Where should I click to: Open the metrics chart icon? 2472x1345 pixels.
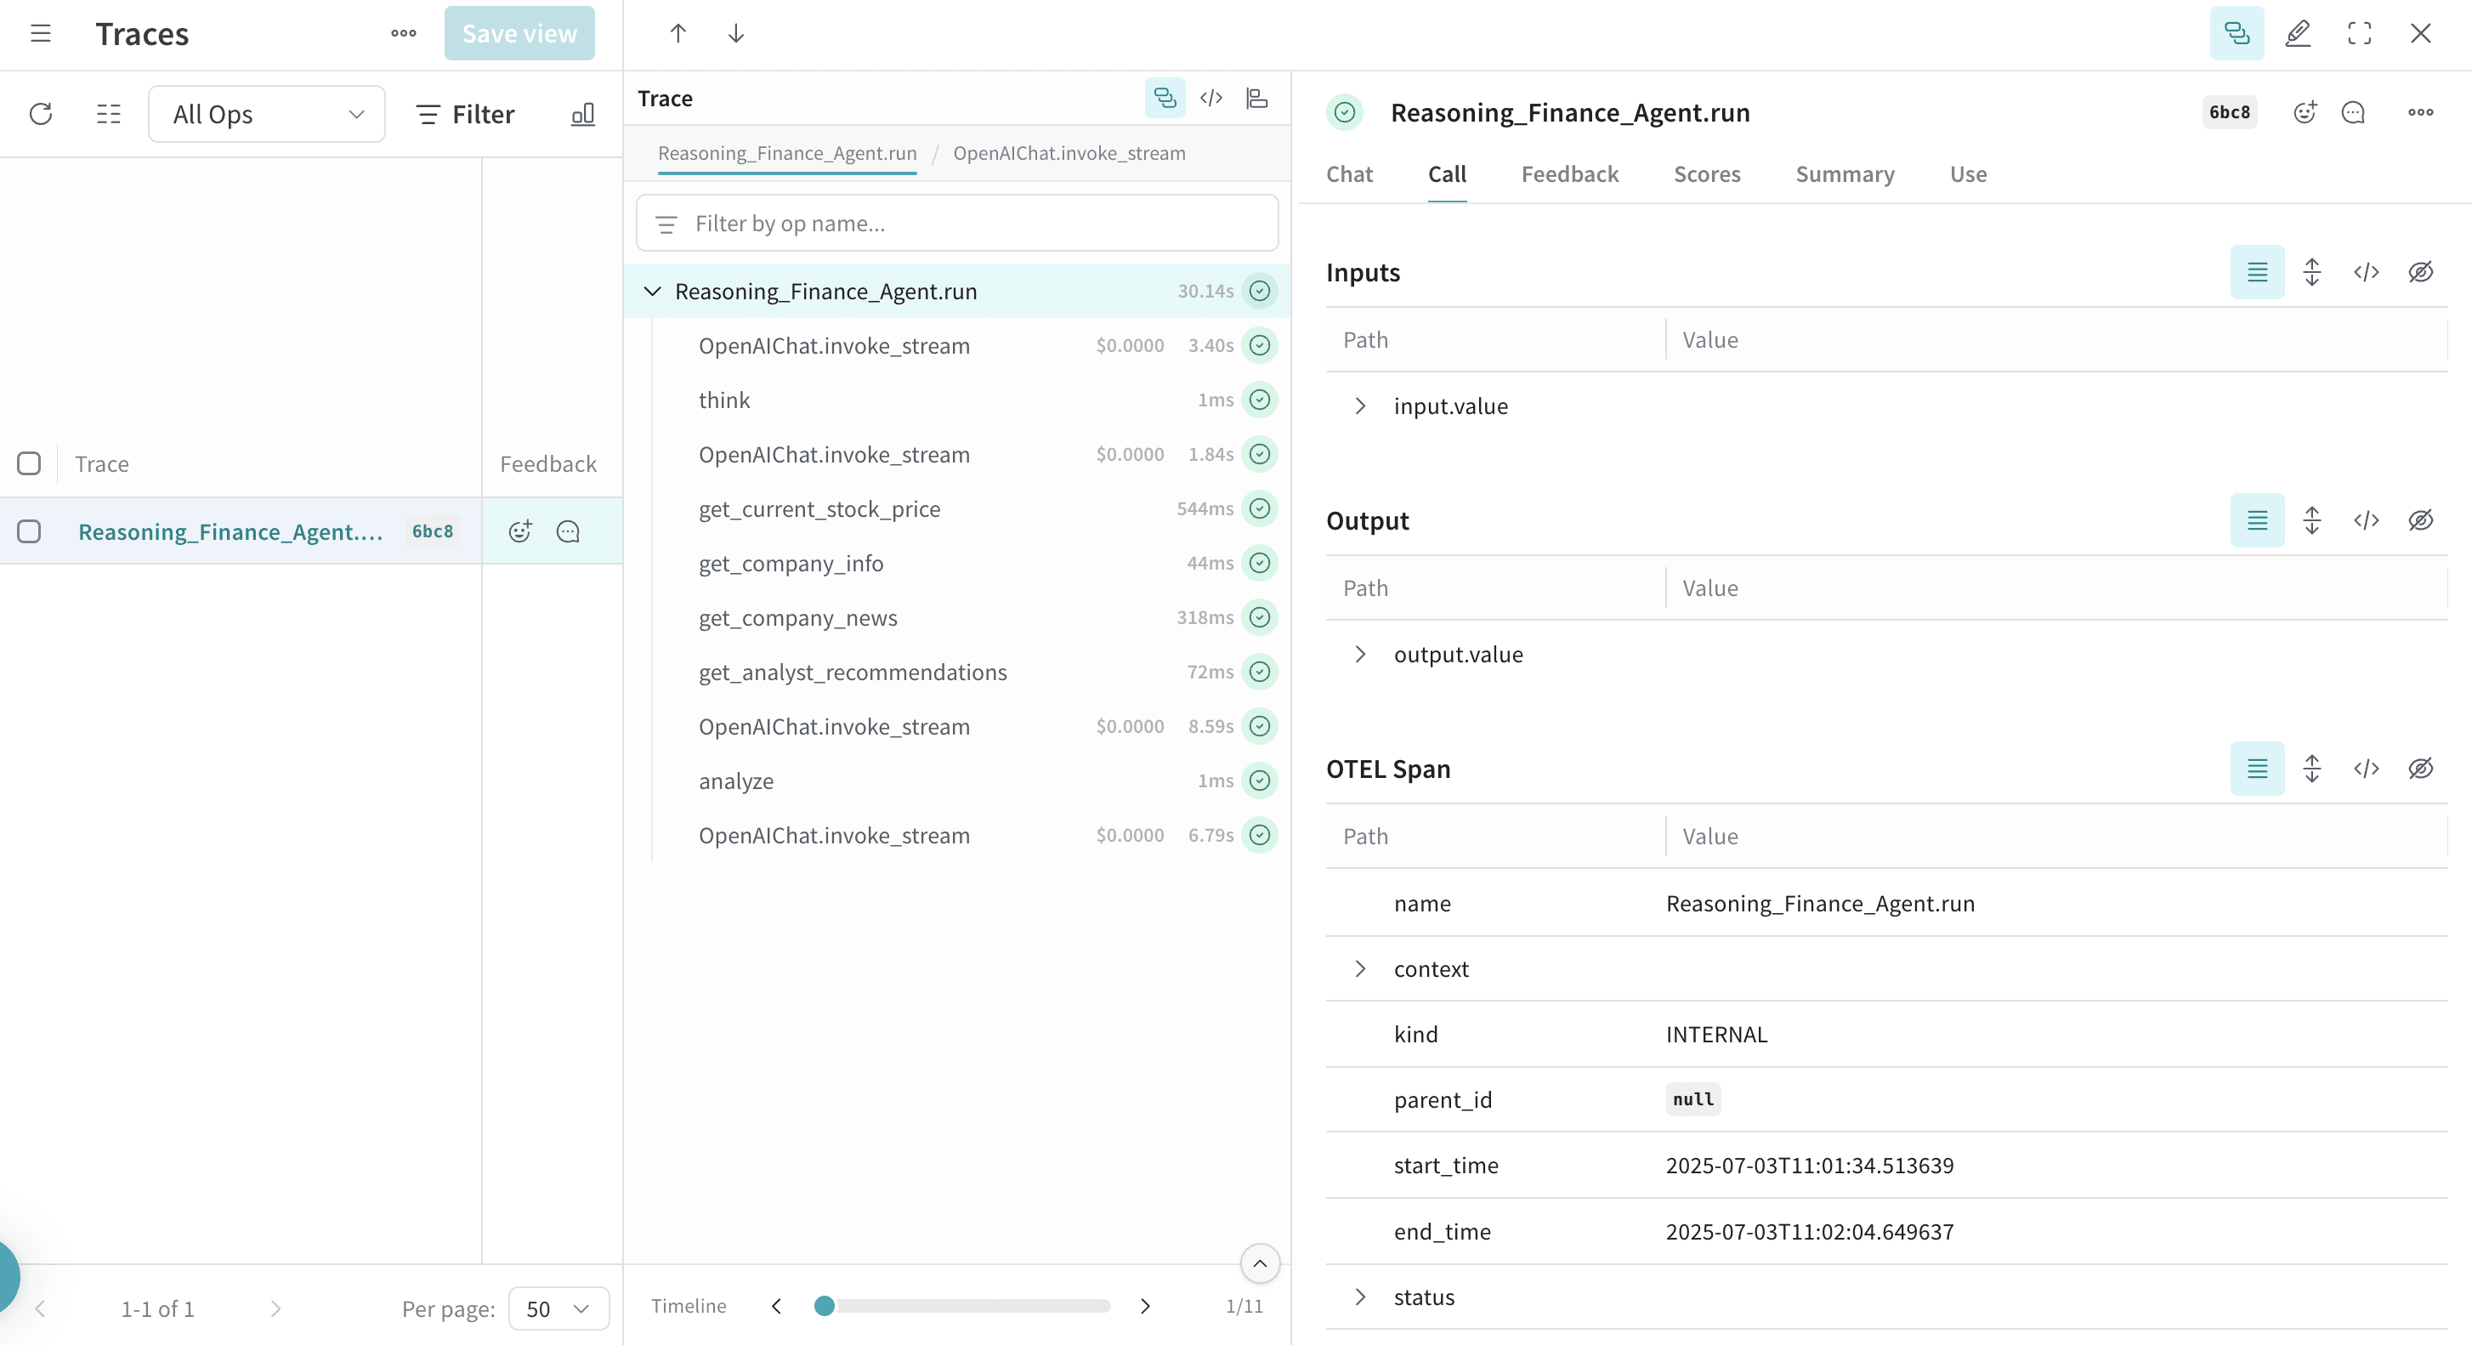coord(582,114)
